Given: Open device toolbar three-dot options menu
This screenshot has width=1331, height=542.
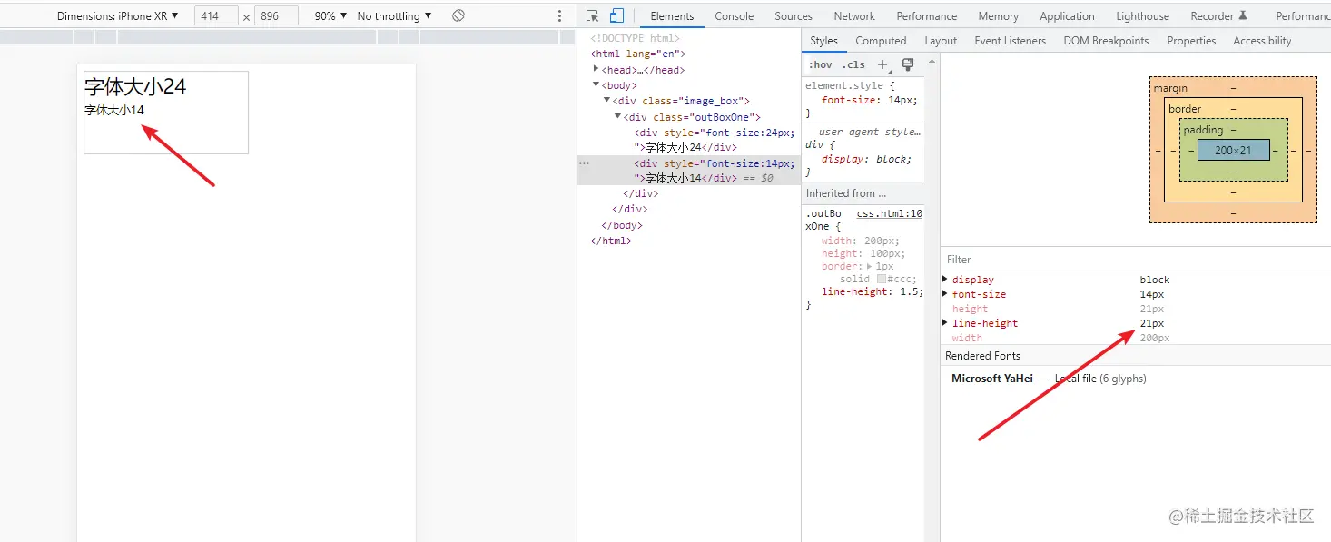Looking at the screenshot, I should coord(559,16).
